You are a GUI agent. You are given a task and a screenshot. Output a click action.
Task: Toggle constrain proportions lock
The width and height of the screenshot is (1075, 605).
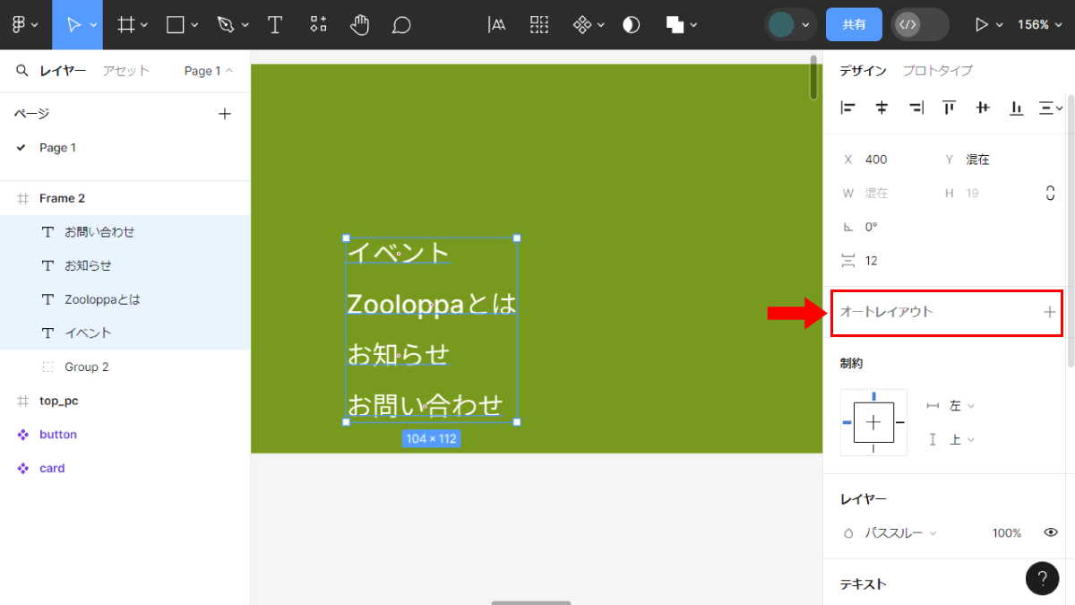point(1050,193)
